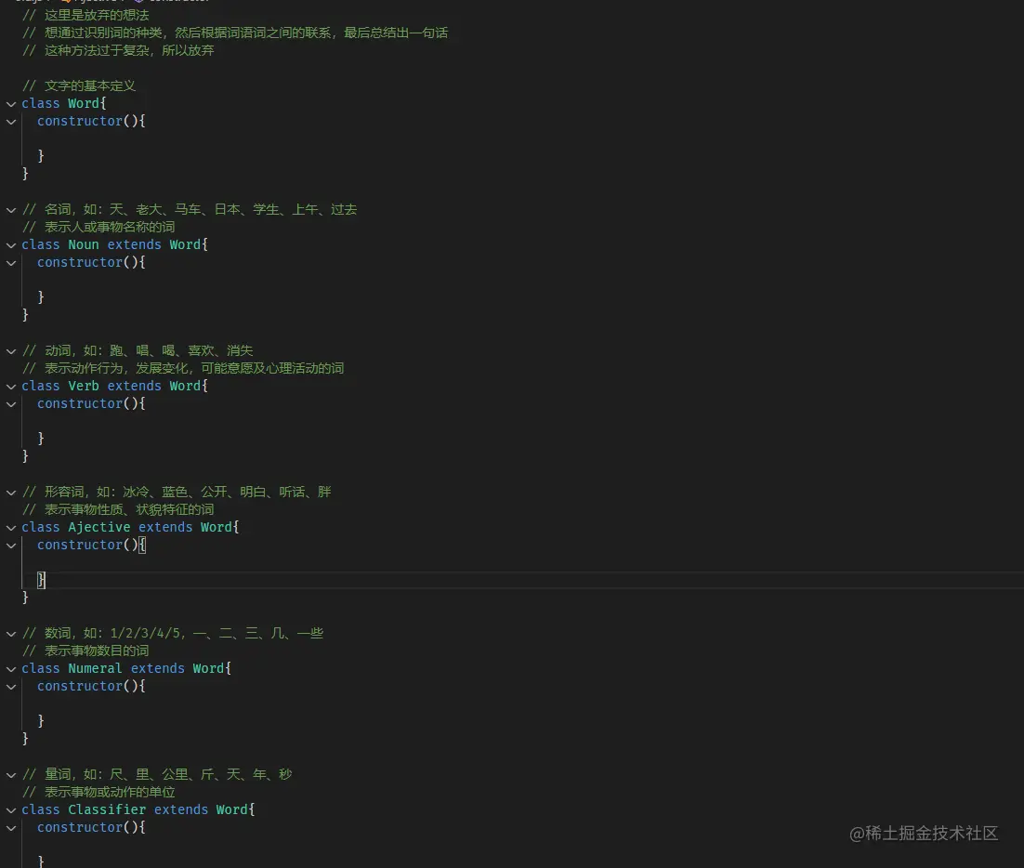This screenshot has height=868, width=1024.
Task: Collapse the Classifier constructor chevron
Action: [11, 827]
